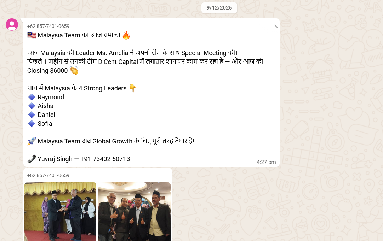Click the pointing down hand emoji

133,88
